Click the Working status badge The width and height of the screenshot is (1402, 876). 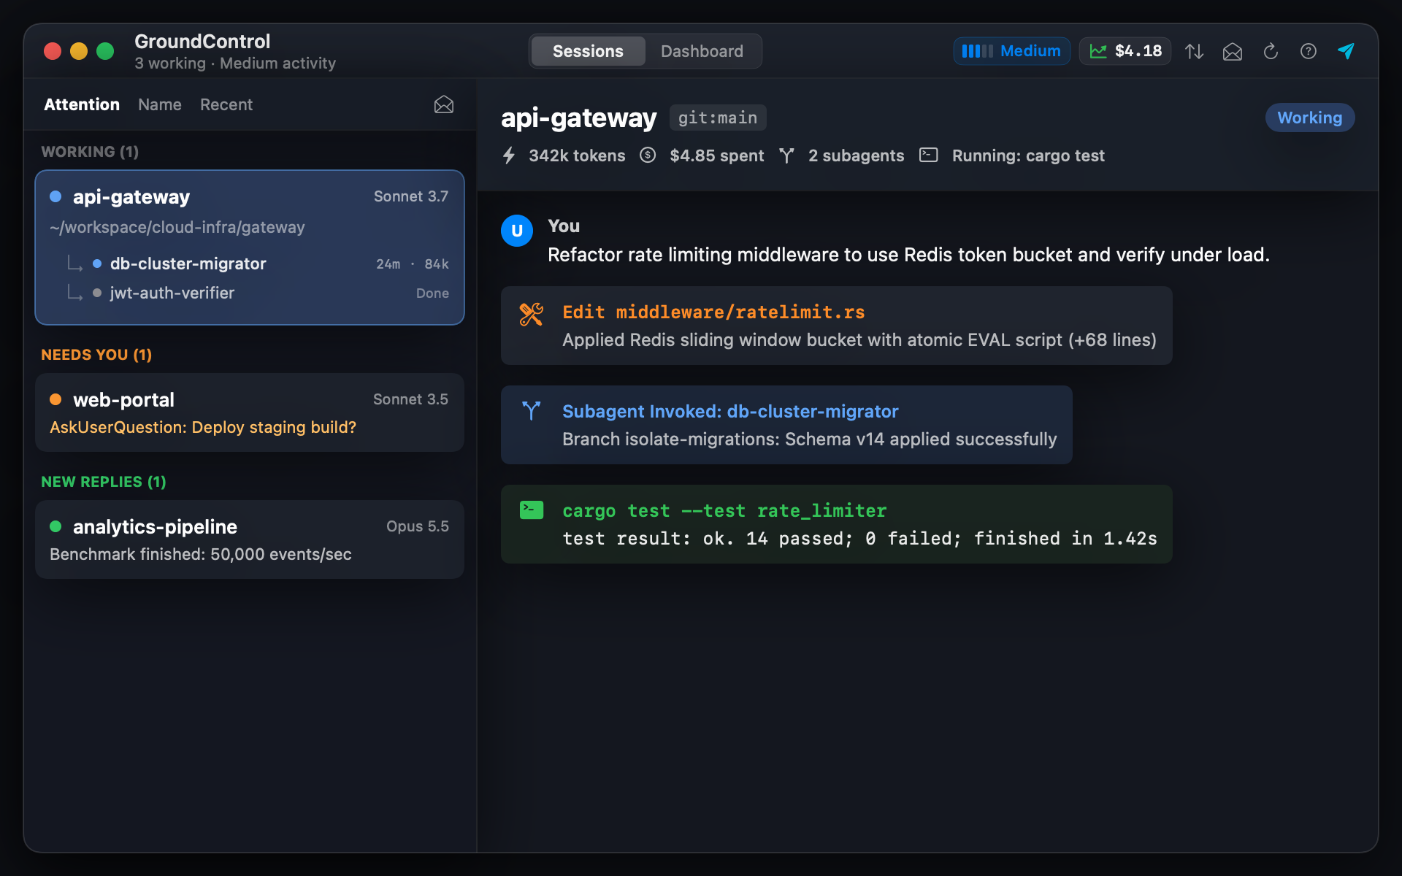tap(1310, 118)
